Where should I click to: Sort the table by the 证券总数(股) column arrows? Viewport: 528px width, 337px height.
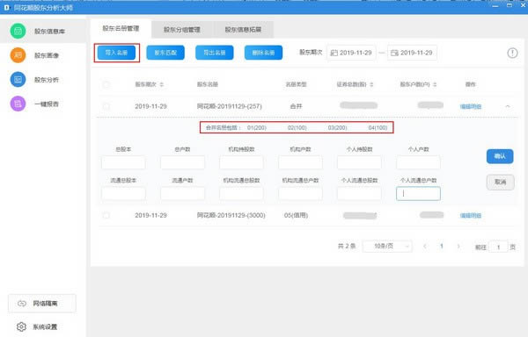371,84
